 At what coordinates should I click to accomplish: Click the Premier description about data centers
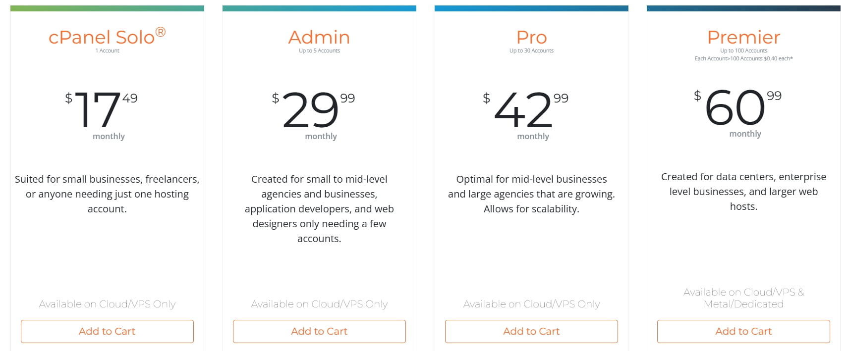(743, 191)
